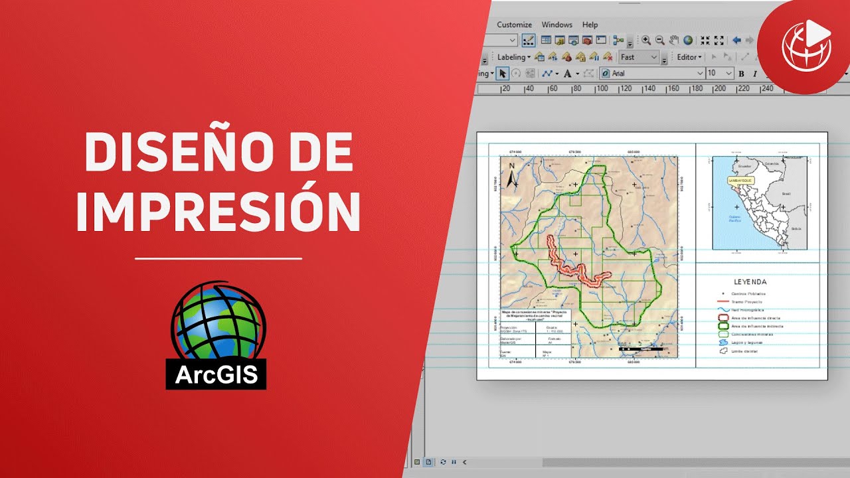The image size is (850, 478).
Task: Click the Fixed Zoom In arrows icon
Action: pos(705,40)
